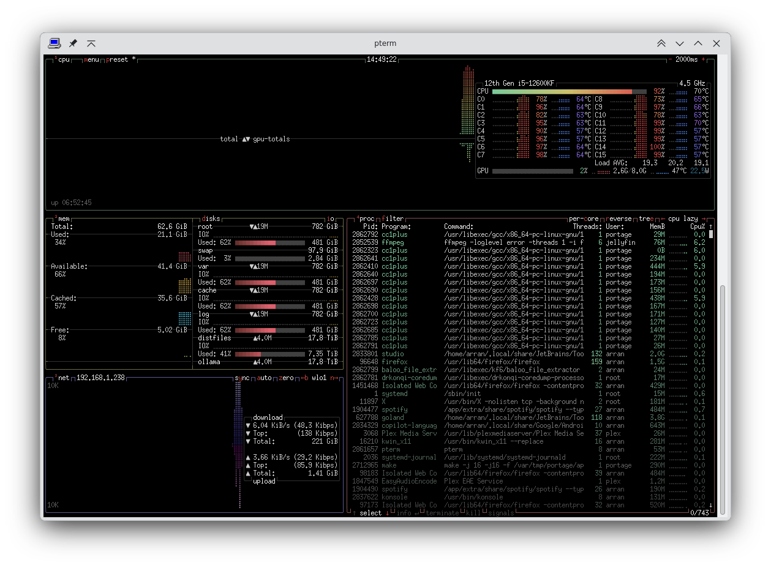Toggle process tree view
This screenshot has width=771, height=568.
(646, 219)
